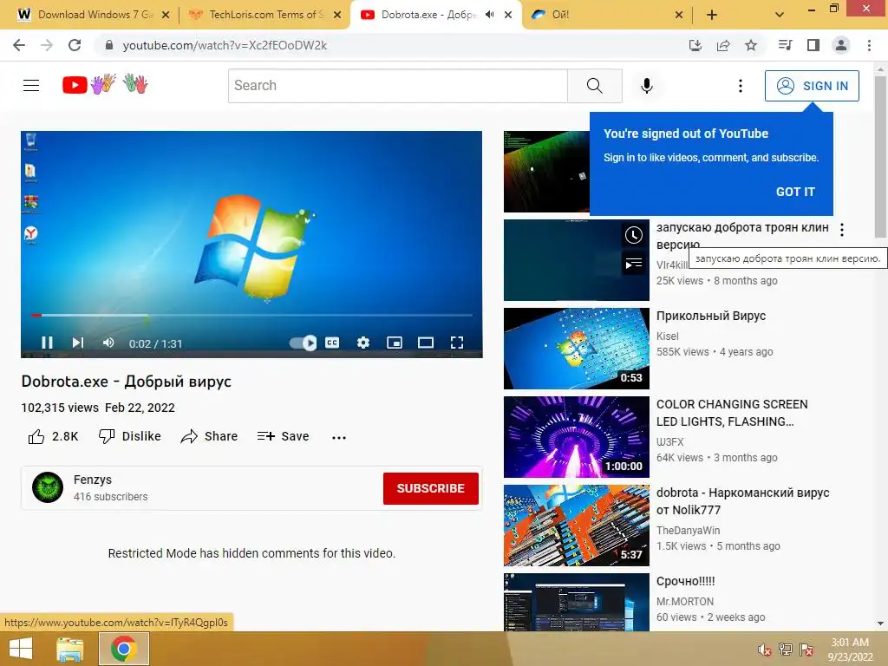888x666 pixels.
Task: Open Chrome media controls icon
Action: pos(785,45)
